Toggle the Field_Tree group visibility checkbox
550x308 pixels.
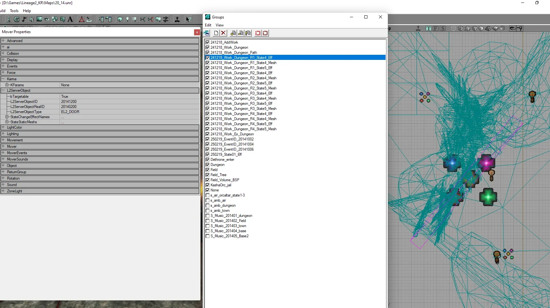click(x=207, y=175)
